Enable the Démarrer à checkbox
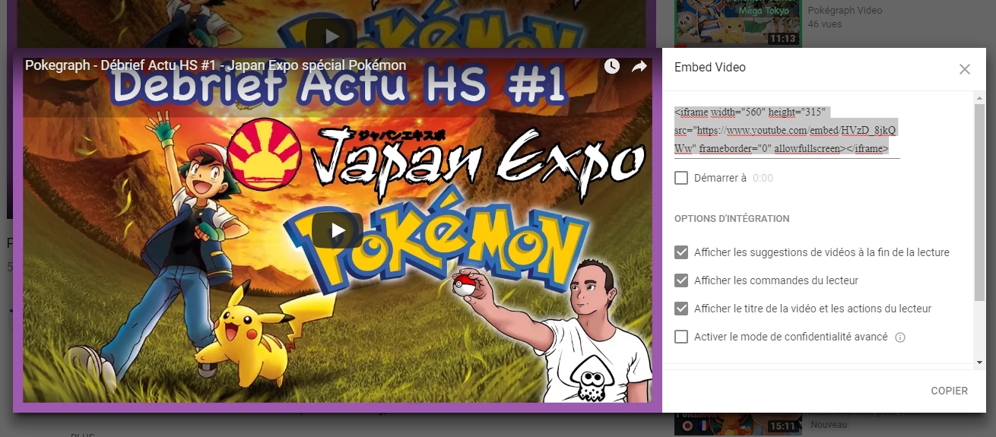 (681, 178)
